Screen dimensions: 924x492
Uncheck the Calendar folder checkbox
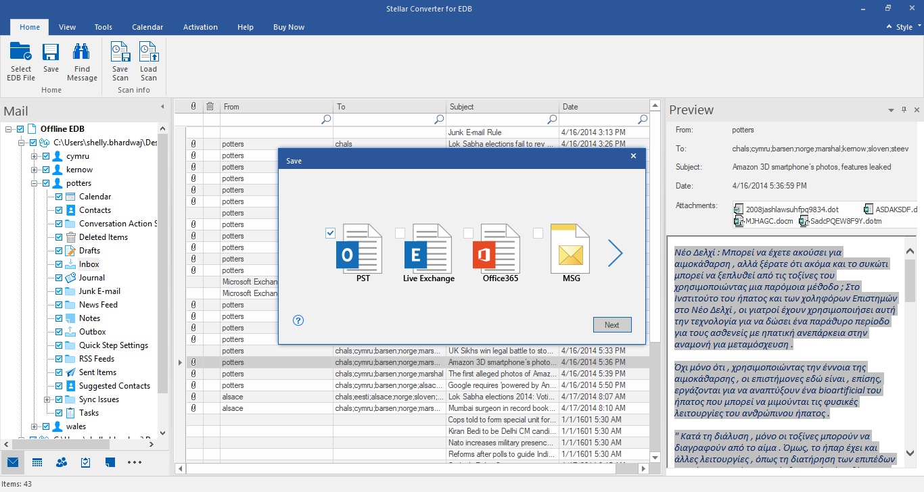[59, 197]
